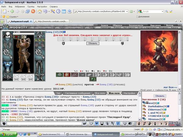Open the Персонаж game menu
Screen dimensions: 183x137
156,25
